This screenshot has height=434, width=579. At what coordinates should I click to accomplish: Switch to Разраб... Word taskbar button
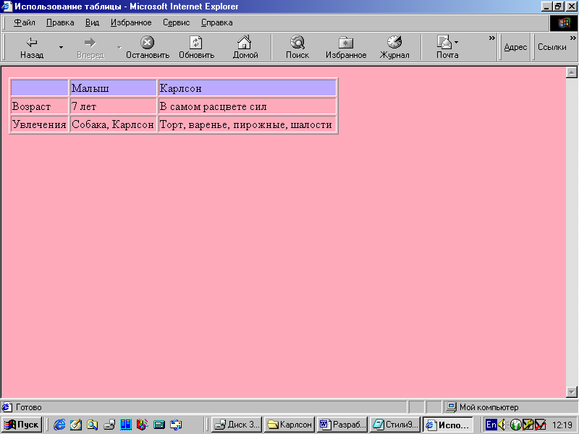[x=342, y=425]
